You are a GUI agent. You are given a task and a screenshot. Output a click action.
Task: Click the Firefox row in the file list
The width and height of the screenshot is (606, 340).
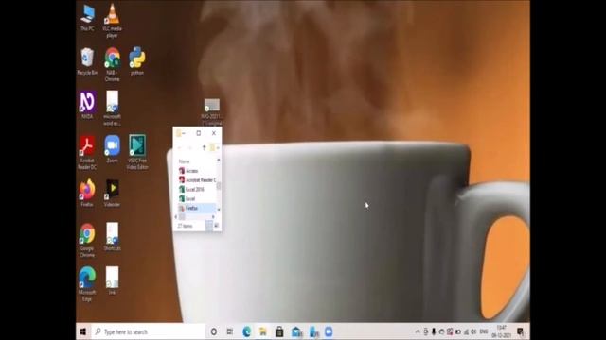(196, 208)
